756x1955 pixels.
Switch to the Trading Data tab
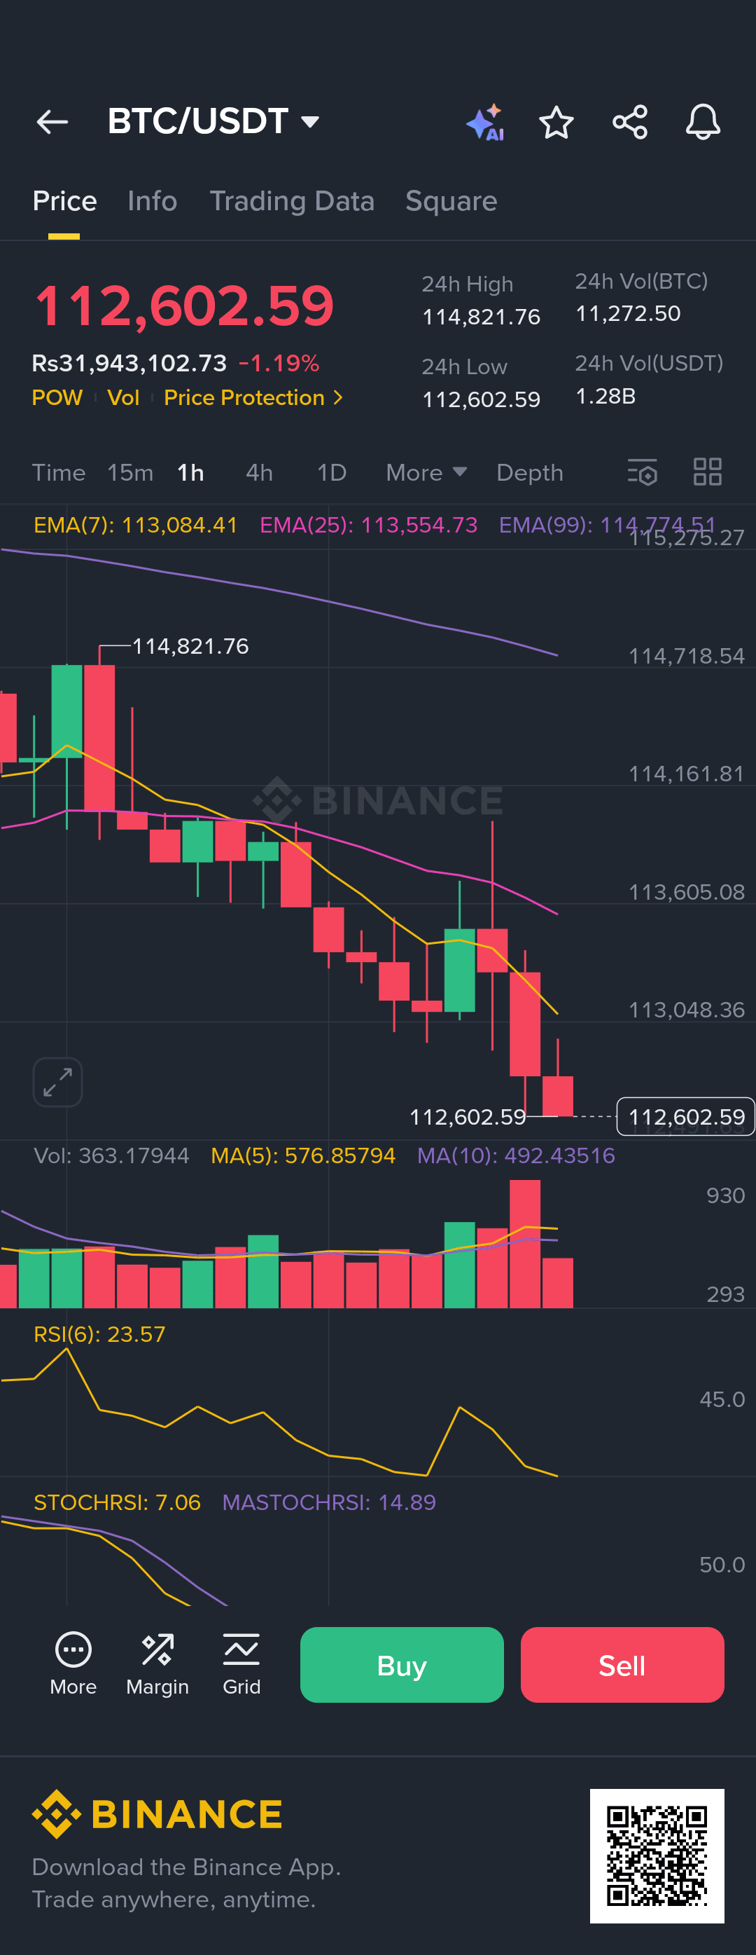[x=292, y=201]
